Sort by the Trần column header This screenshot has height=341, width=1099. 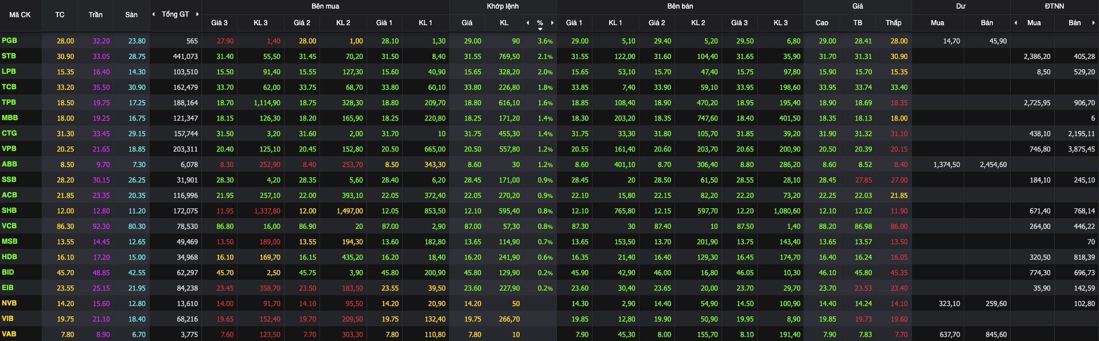[96, 15]
